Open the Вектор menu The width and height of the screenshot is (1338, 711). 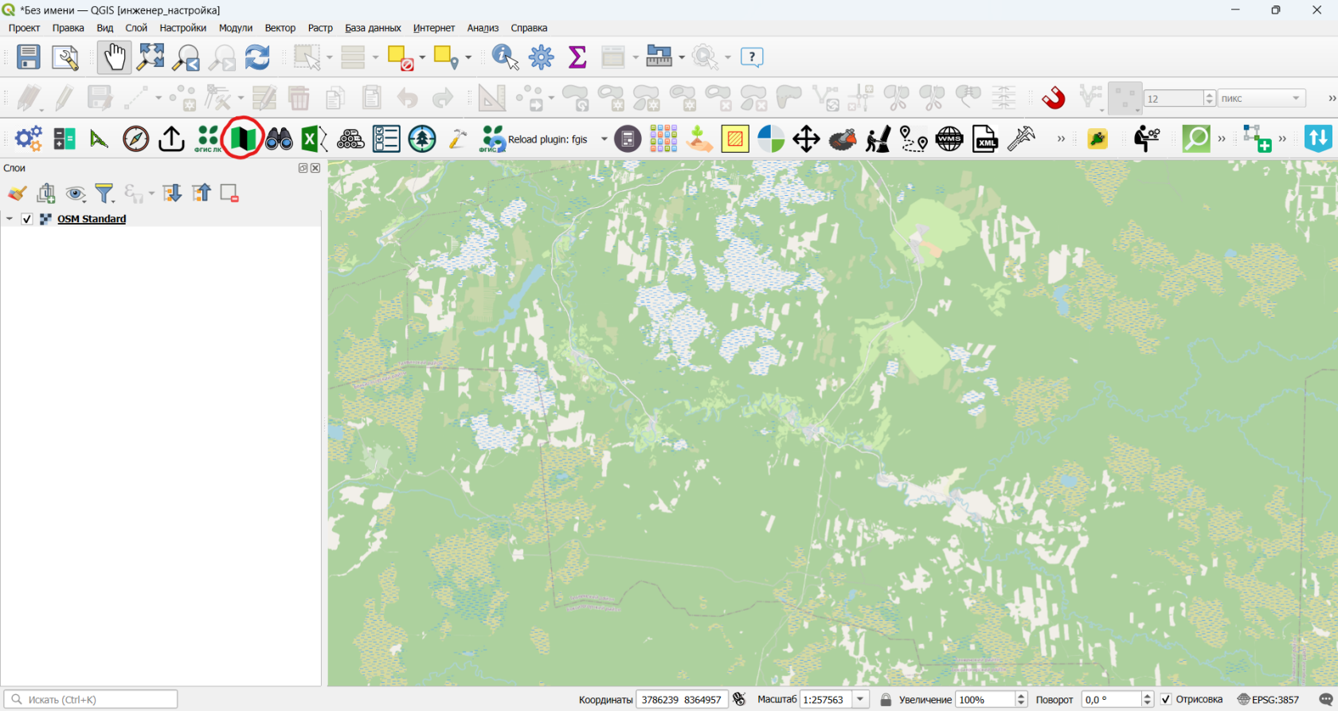pos(280,28)
